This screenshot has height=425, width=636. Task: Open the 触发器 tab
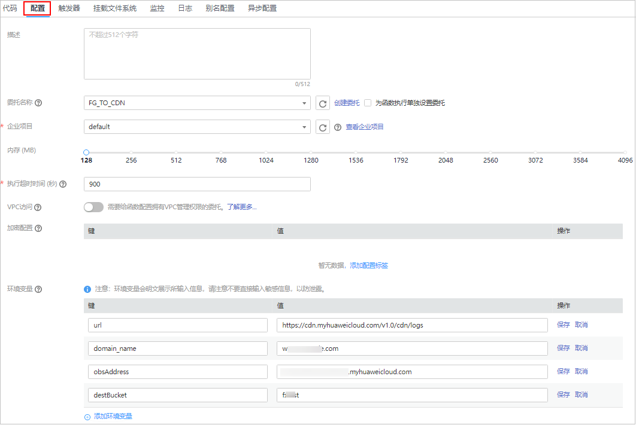[69, 8]
